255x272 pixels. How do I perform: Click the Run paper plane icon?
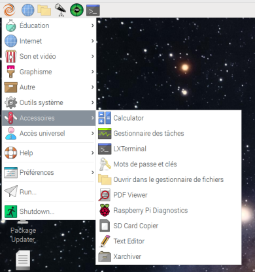click(x=10, y=191)
